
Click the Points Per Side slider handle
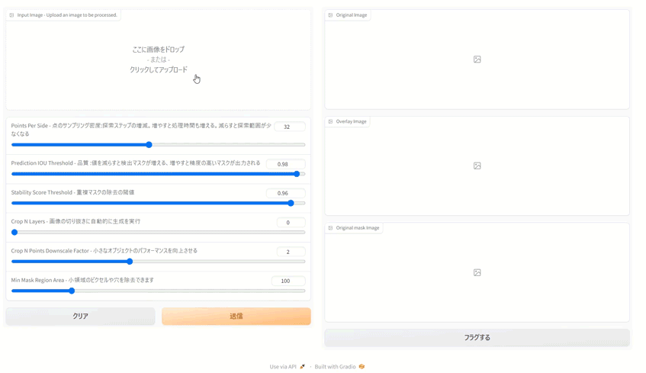point(149,145)
